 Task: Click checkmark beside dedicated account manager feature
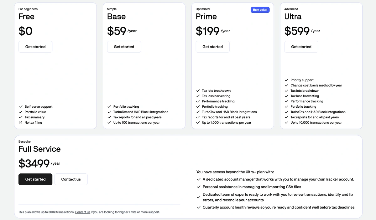pyautogui.click(x=198, y=179)
